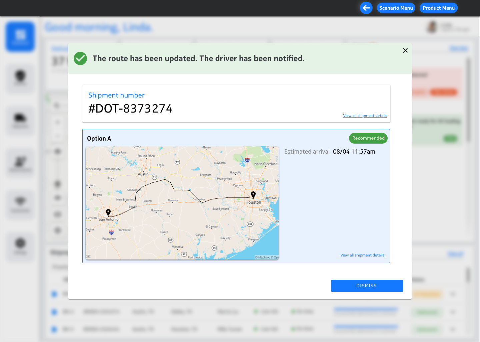Click the Option A heading
480x342 pixels.
point(99,139)
